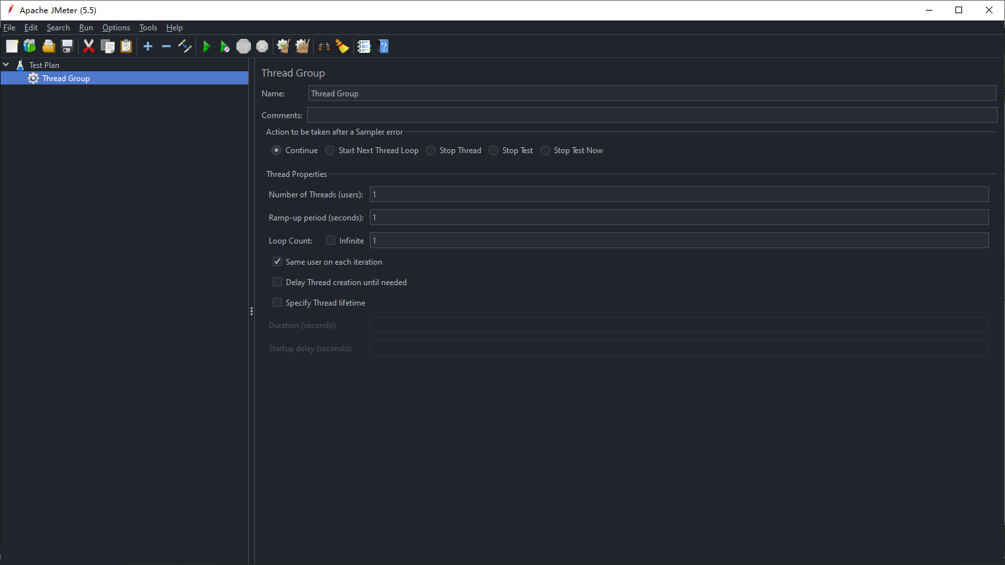The image size is (1005, 565).
Task: Click the split pane divider handle
Action: [252, 311]
